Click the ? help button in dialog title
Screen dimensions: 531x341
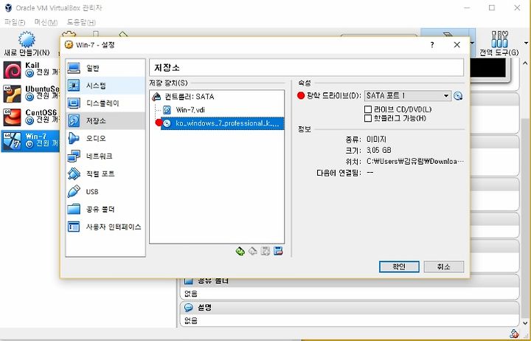[432, 45]
